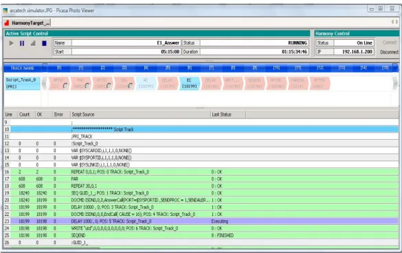
Task: Click the 8 : FINISHED status cell
Action: (x=222, y=235)
